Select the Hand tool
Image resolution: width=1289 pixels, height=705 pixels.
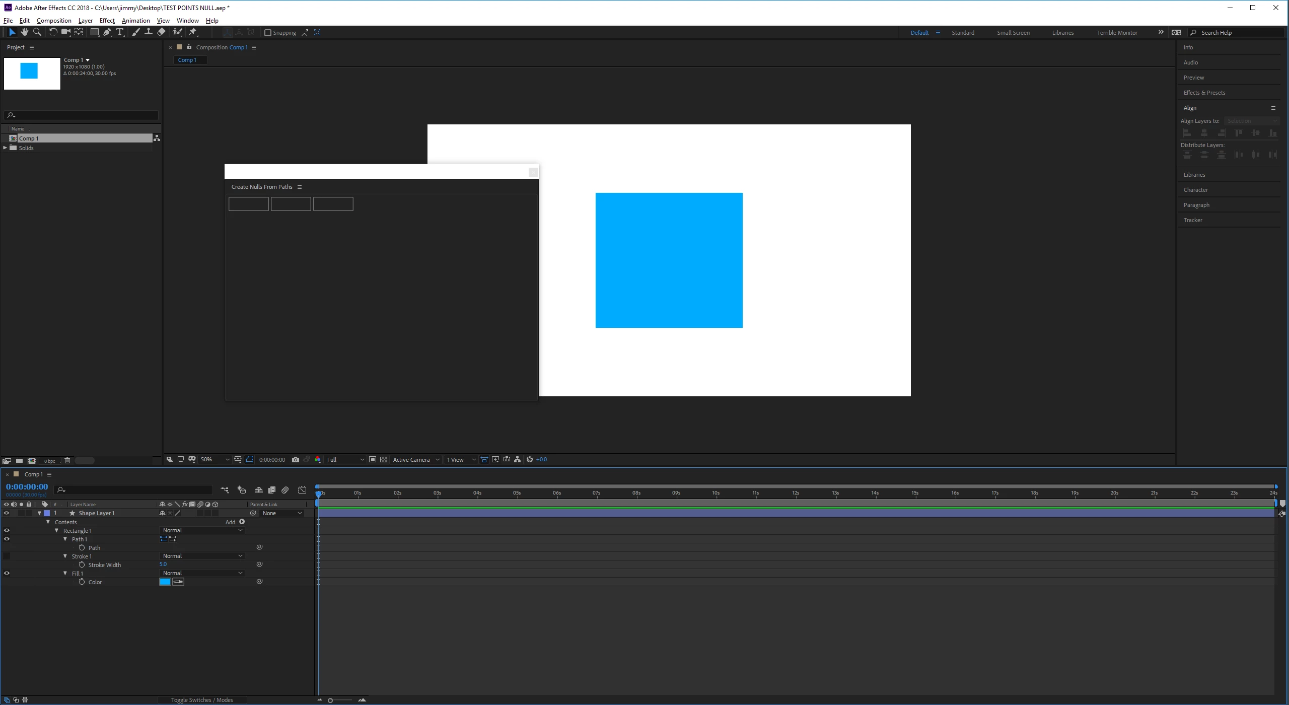coord(24,32)
